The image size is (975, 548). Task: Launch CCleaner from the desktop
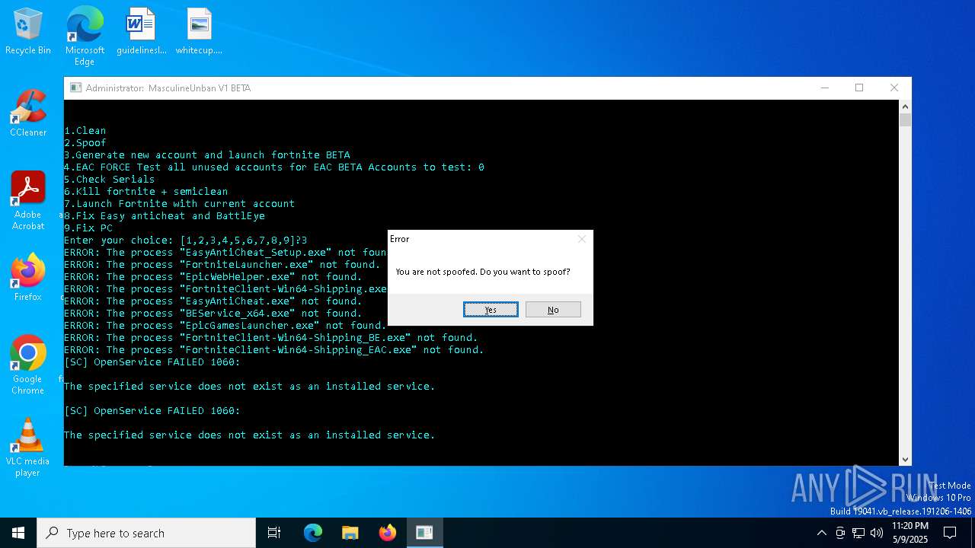point(28,113)
